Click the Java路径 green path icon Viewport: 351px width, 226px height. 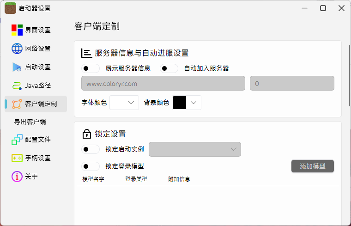click(x=17, y=86)
